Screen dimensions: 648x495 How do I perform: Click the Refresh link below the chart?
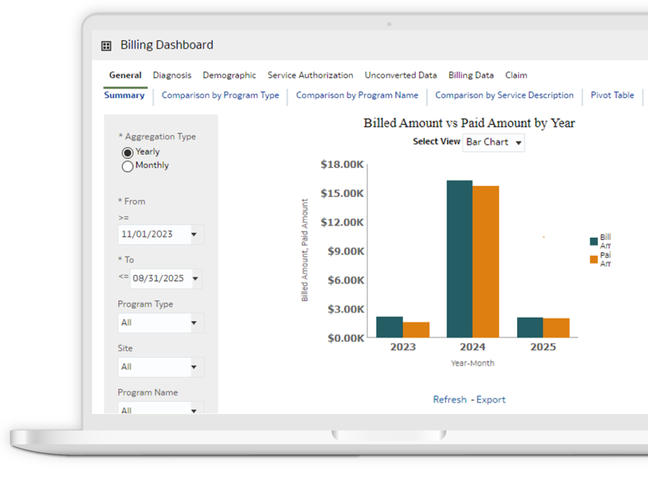point(449,400)
